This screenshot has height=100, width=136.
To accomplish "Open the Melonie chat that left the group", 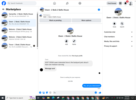I will (18, 31).
